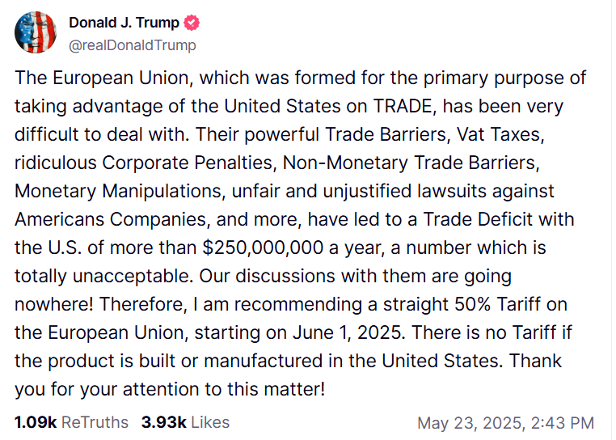View the 1.09k ReTruths count
The image size is (616, 440).
pos(36,422)
